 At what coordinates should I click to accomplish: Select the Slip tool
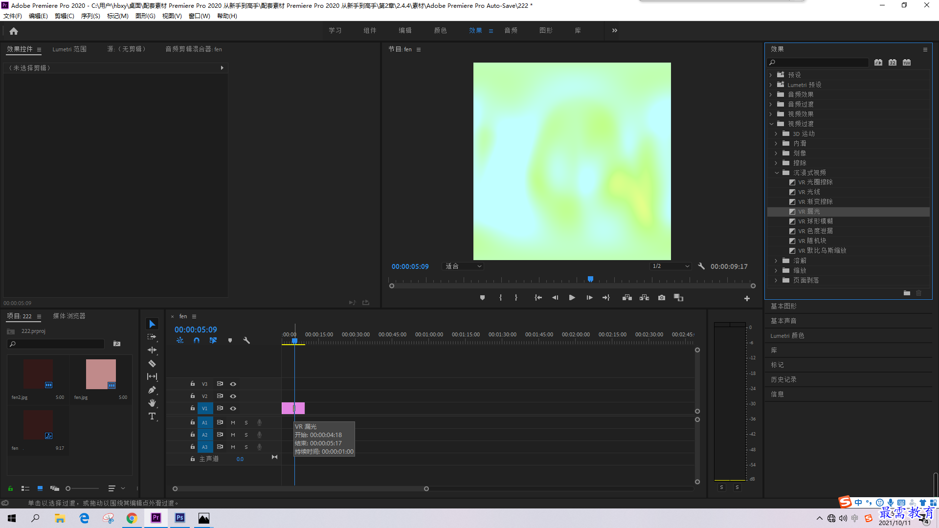(x=152, y=376)
